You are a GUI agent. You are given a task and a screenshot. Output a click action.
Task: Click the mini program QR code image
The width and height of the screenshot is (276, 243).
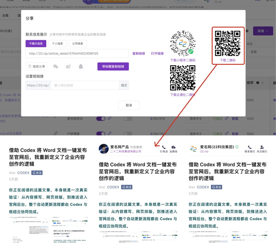[x=182, y=43]
